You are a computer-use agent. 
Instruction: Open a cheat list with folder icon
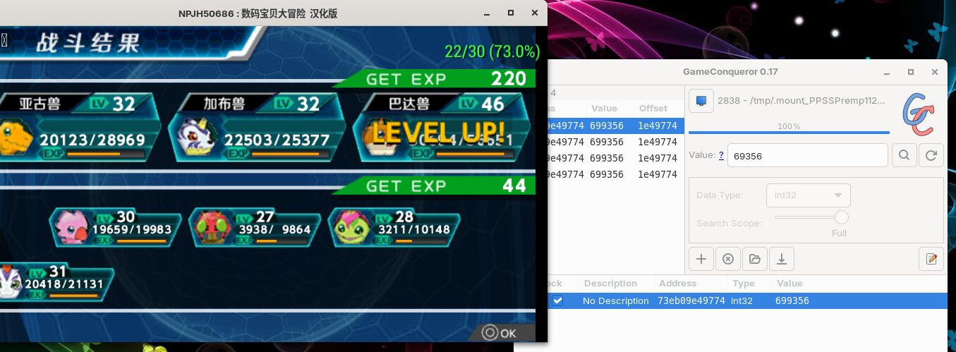pyautogui.click(x=755, y=259)
